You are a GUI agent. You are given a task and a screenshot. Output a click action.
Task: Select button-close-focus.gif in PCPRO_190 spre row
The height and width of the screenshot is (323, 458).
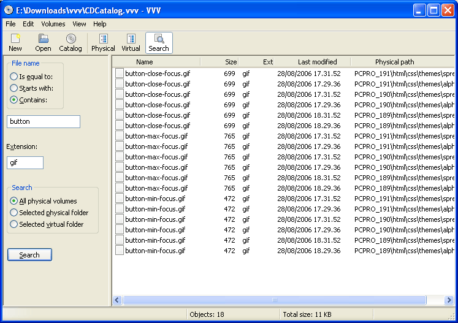pyautogui.click(x=158, y=94)
